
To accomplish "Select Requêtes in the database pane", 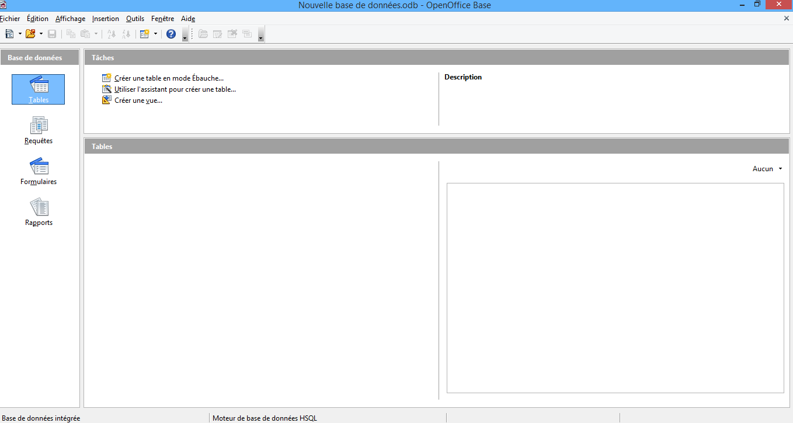I will coord(39,130).
